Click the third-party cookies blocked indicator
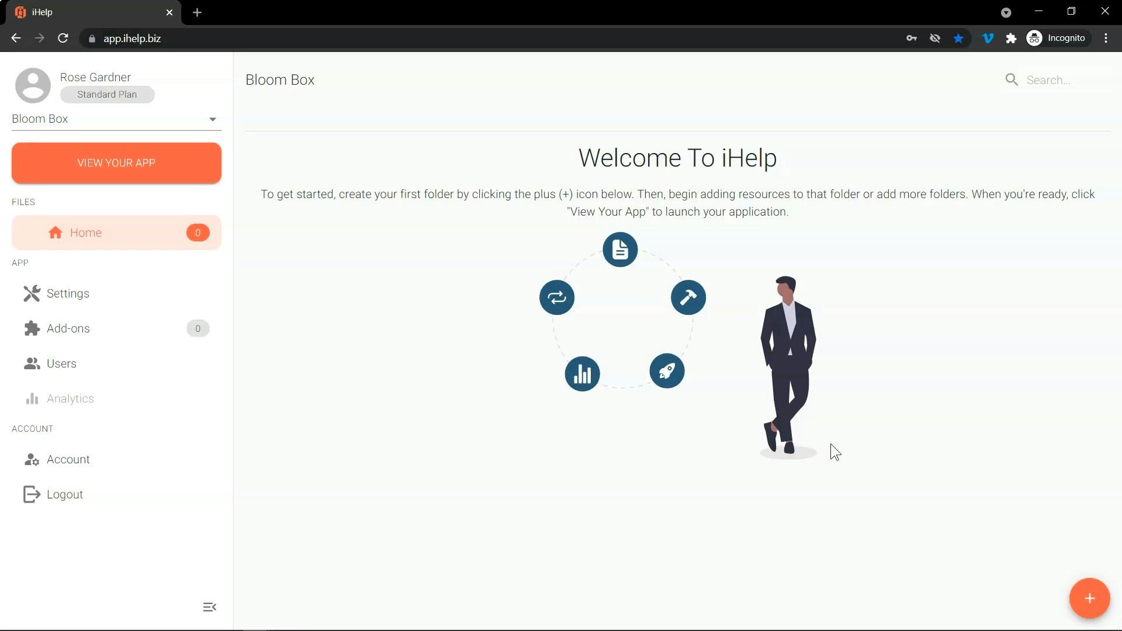Image resolution: width=1122 pixels, height=631 pixels. (x=935, y=38)
